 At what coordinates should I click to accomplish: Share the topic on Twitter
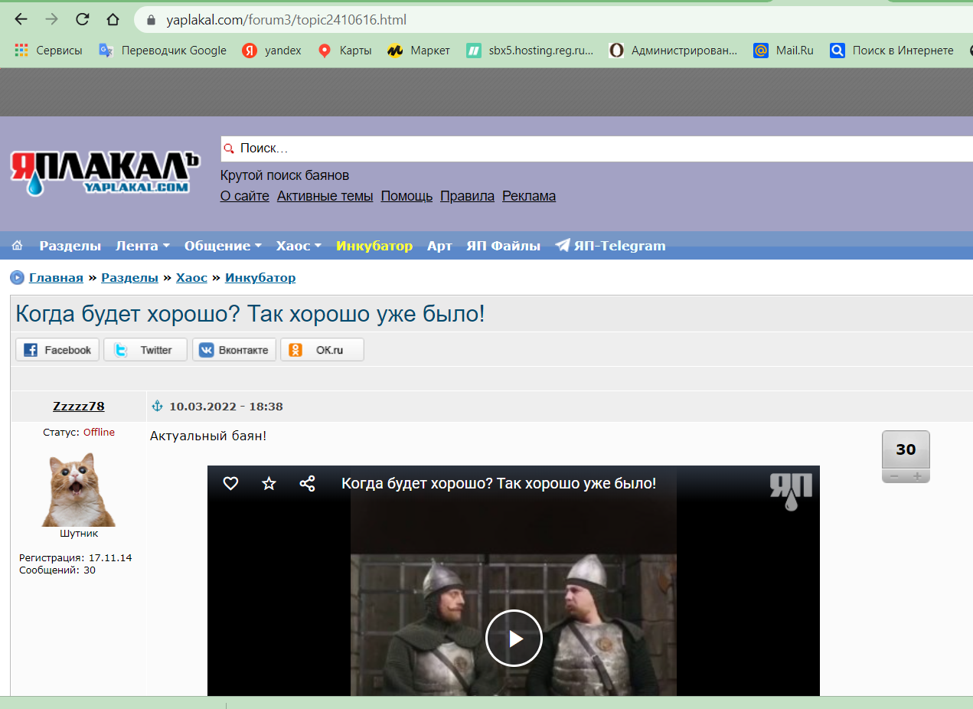(x=146, y=350)
